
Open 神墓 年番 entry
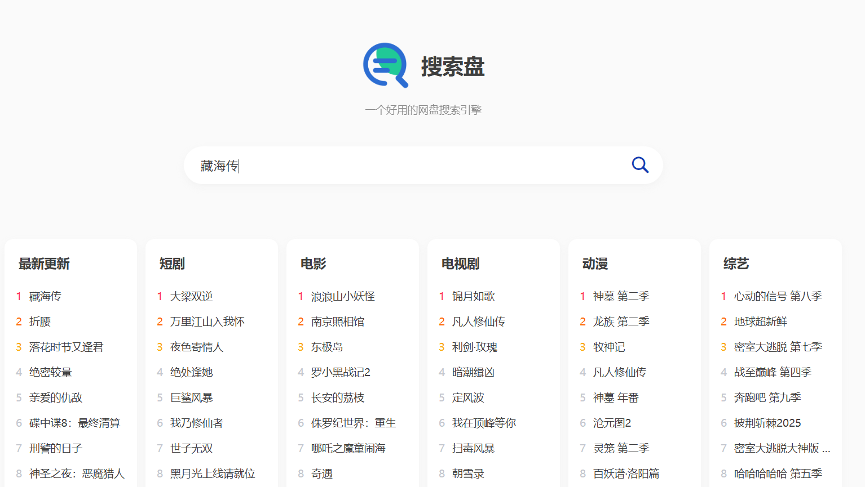616,397
